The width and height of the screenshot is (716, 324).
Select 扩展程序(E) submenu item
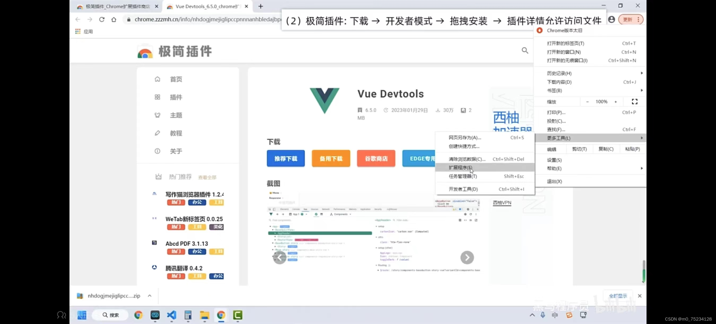coord(485,168)
